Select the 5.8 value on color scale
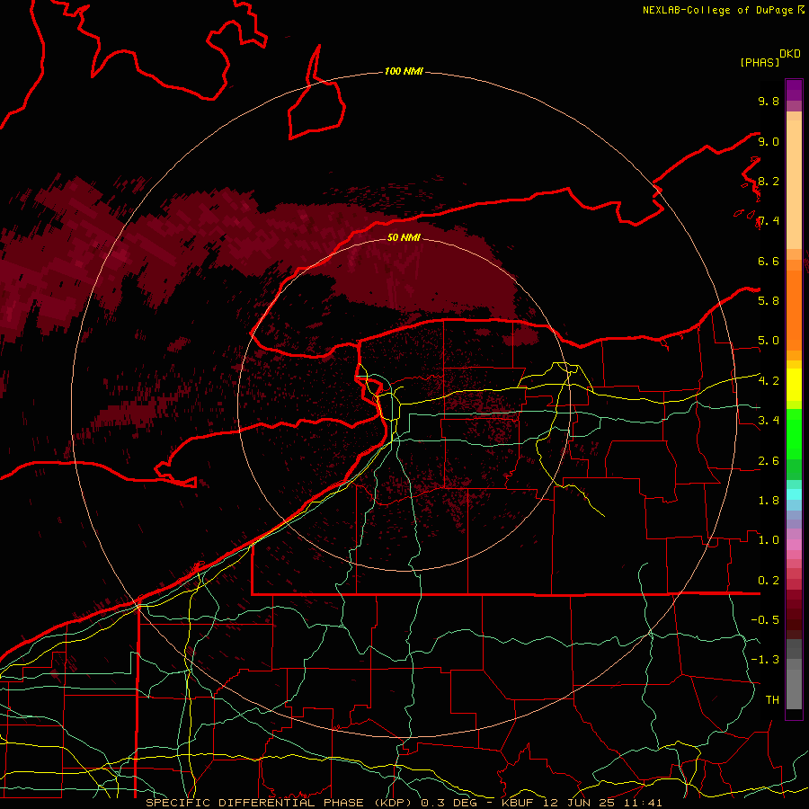809x809 pixels. pyautogui.click(x=769, y=301)
